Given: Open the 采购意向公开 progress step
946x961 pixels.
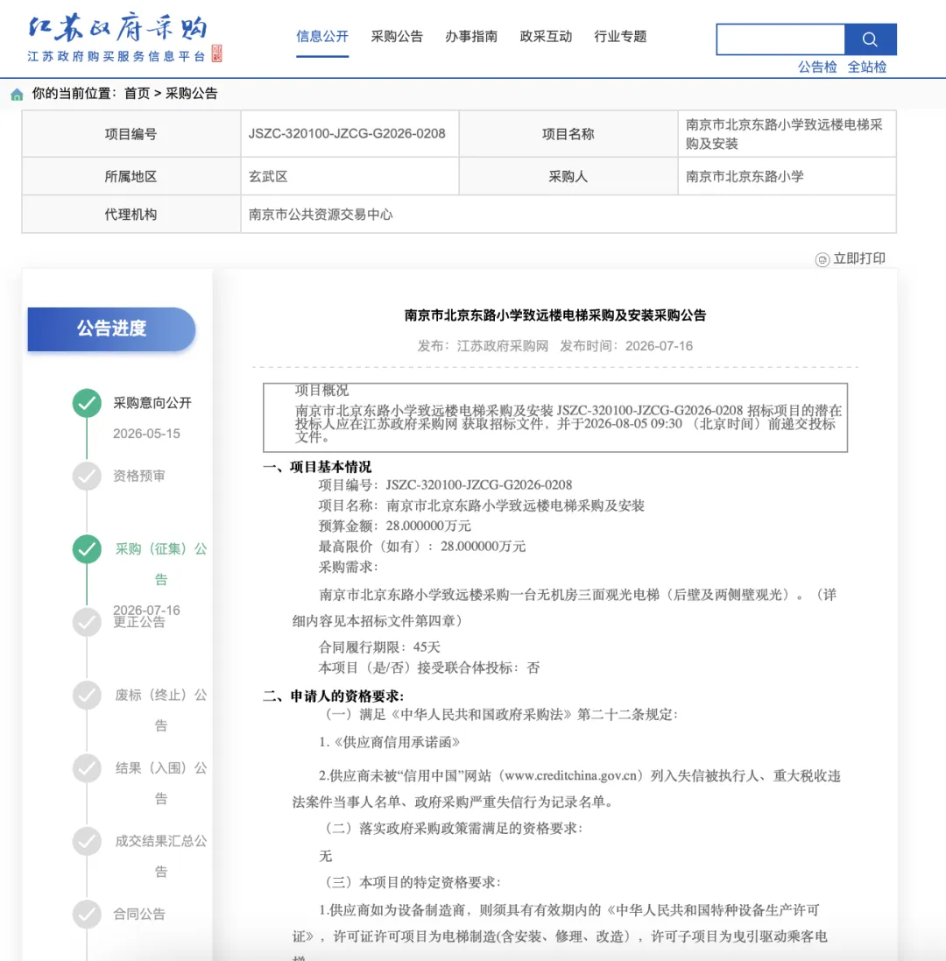Looking at the screenshot, I should (x=152, y=403).
